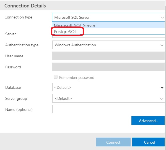Click the Connection type label
166x150 pixels.
click(19, 17)
